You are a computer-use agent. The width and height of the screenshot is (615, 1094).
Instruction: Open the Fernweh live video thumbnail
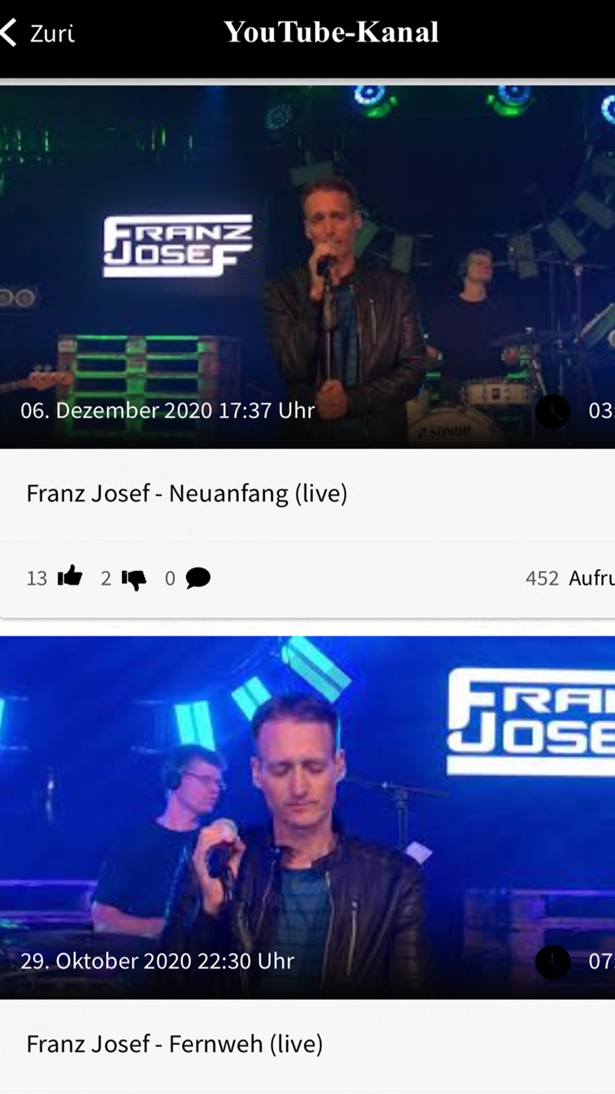point(307,817)
